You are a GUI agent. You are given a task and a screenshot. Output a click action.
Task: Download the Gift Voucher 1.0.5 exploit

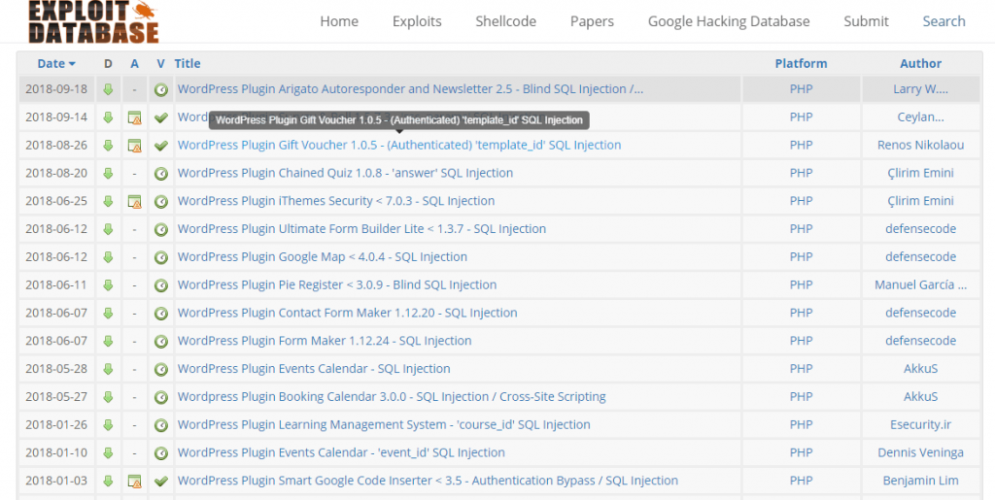coord(108,145)
